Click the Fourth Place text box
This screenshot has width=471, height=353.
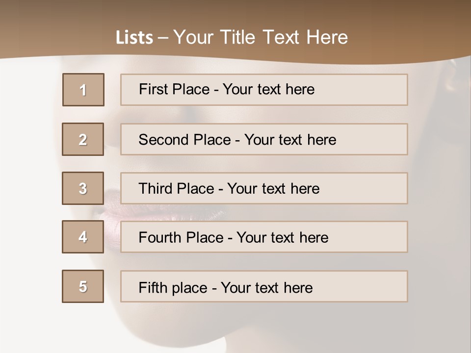coord(264,237)
